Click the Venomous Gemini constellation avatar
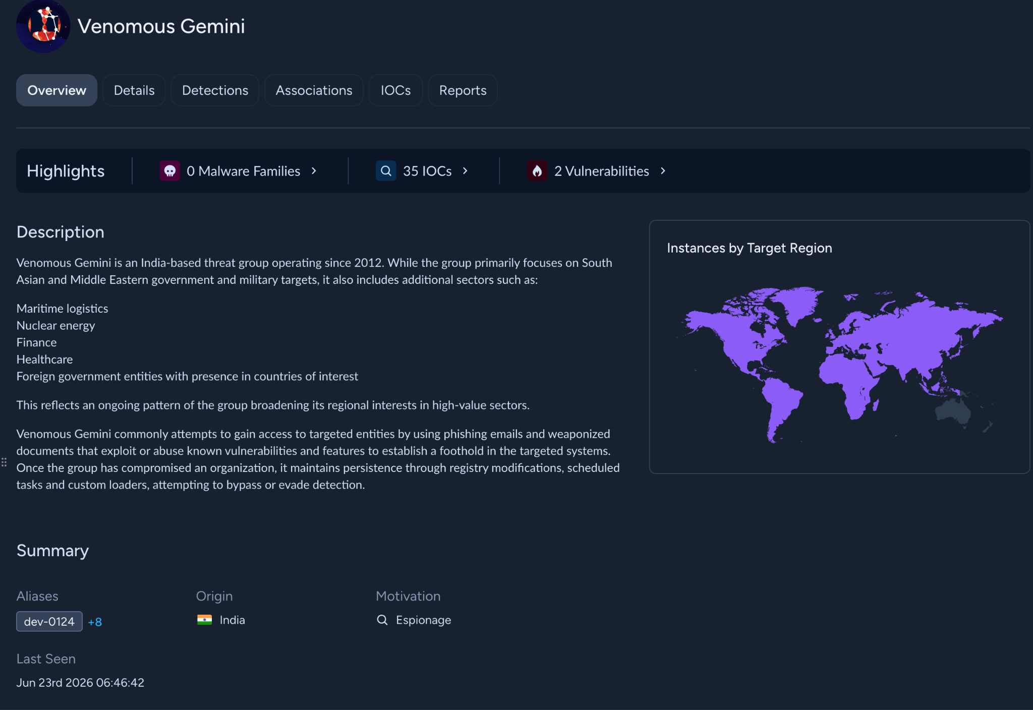 point(43,26)
